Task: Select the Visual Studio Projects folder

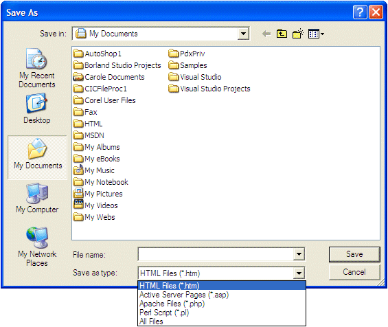Action: tap(209, 89)
